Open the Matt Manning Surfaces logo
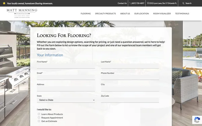This screenshot has width=202, height=126. coord(22,13)
